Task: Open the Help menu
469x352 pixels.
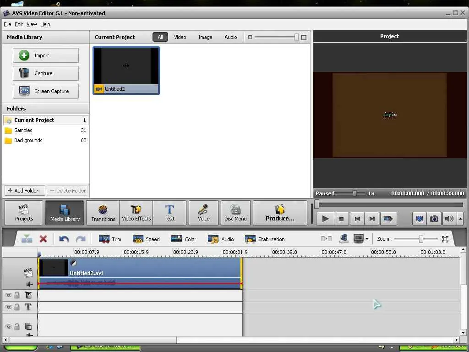Action: (45, 24)
